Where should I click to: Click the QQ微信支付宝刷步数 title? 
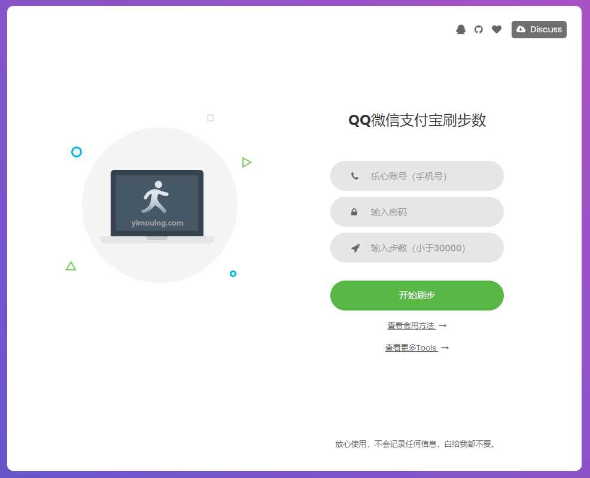pyautogui.click(x=417, y=120)
